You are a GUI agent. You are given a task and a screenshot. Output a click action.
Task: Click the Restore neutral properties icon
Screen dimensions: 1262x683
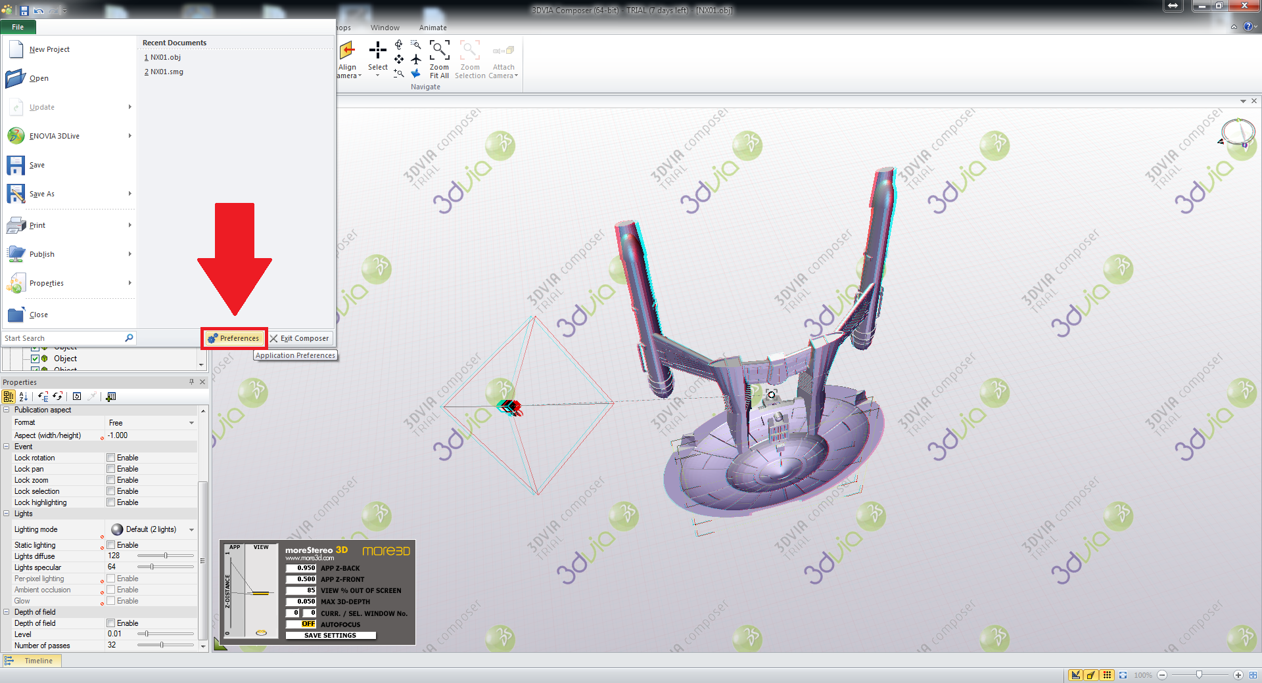(x=77, y=397)
